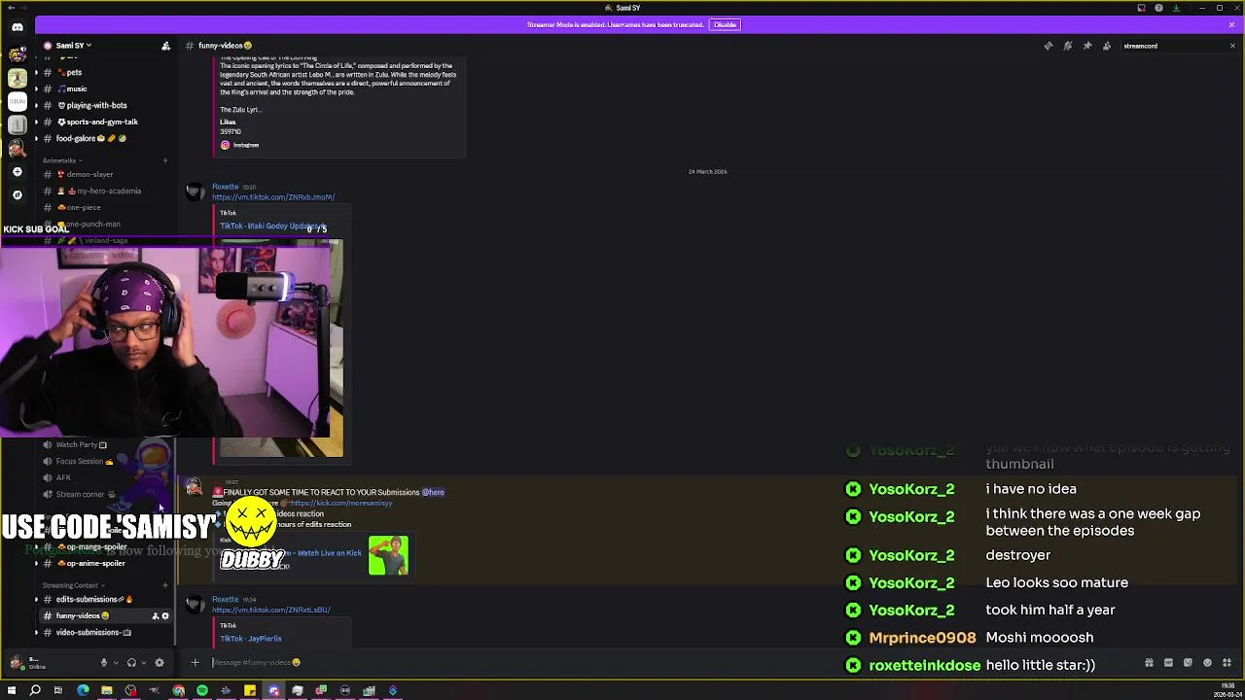
Task: Select the TERUM server icon in sidebar
Action: [17, 100]
